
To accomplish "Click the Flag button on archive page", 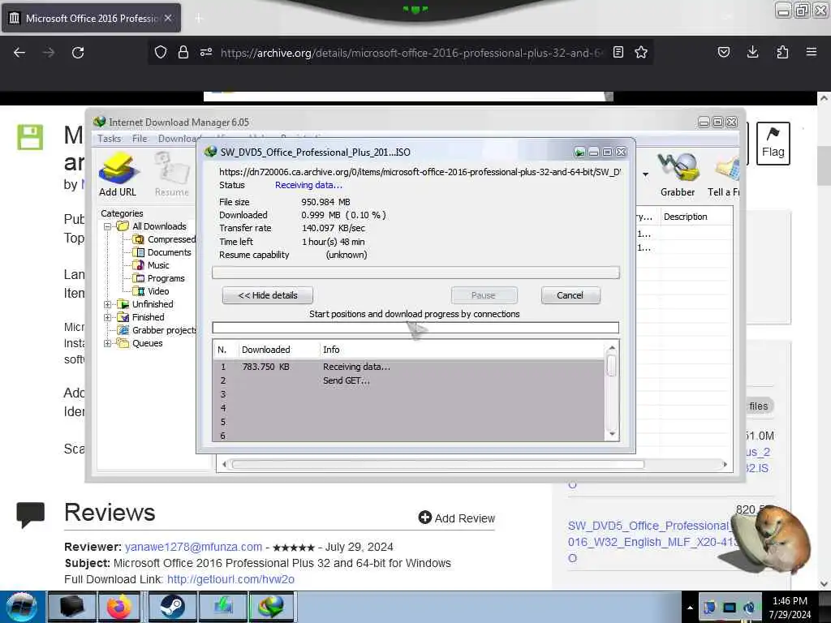I will (773, 144).
